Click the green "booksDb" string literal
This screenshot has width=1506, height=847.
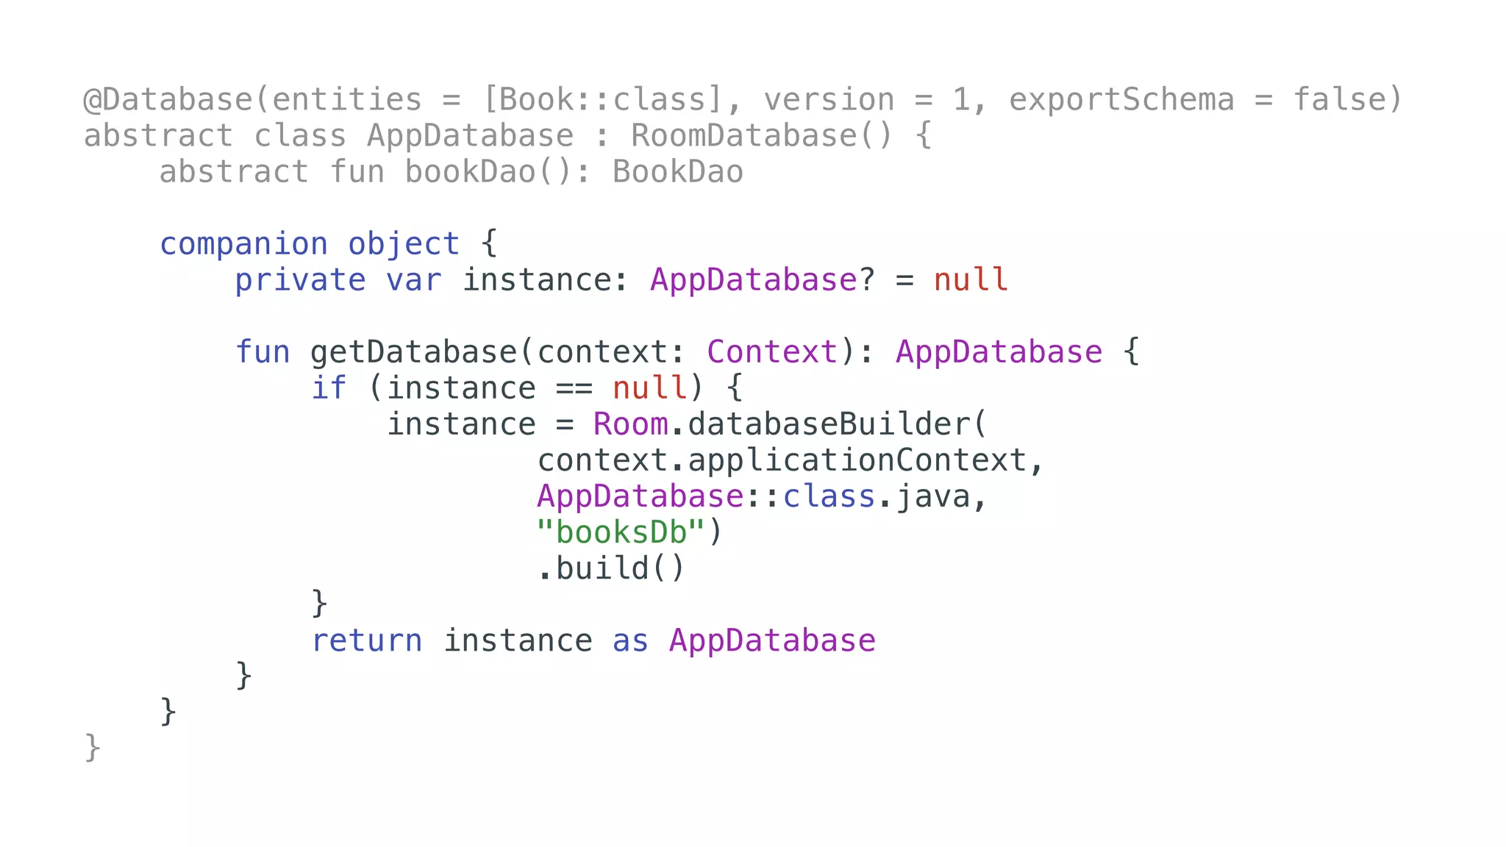click(621, 532)
